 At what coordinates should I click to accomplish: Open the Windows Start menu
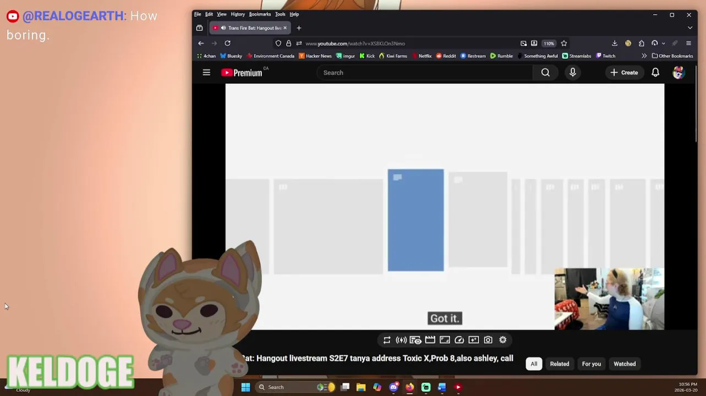coord(245,387)
